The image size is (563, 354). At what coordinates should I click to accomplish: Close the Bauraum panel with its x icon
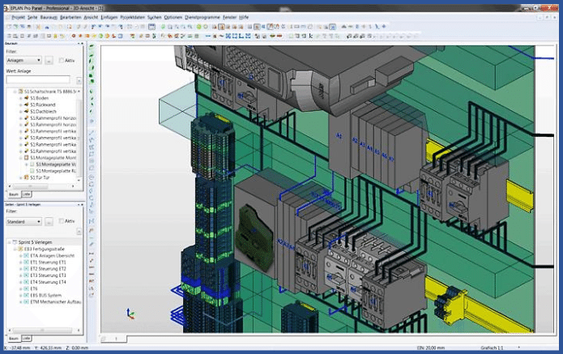tap(83, 44)
